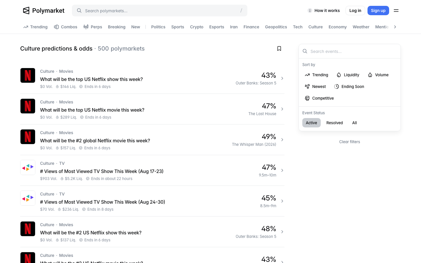Screen dimensions: 421x263
Task: Click Netflix icon for top US Netflix movie
Action: click(28, 106)
